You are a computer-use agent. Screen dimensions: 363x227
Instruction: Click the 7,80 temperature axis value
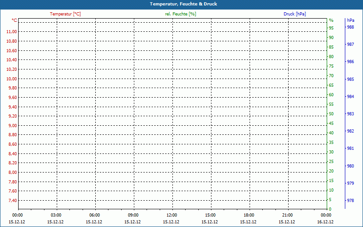coord(13,182)
